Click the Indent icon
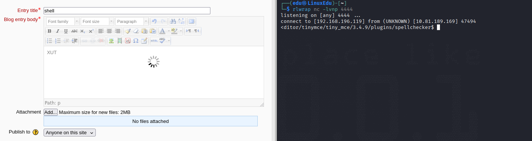 [74, 41]
